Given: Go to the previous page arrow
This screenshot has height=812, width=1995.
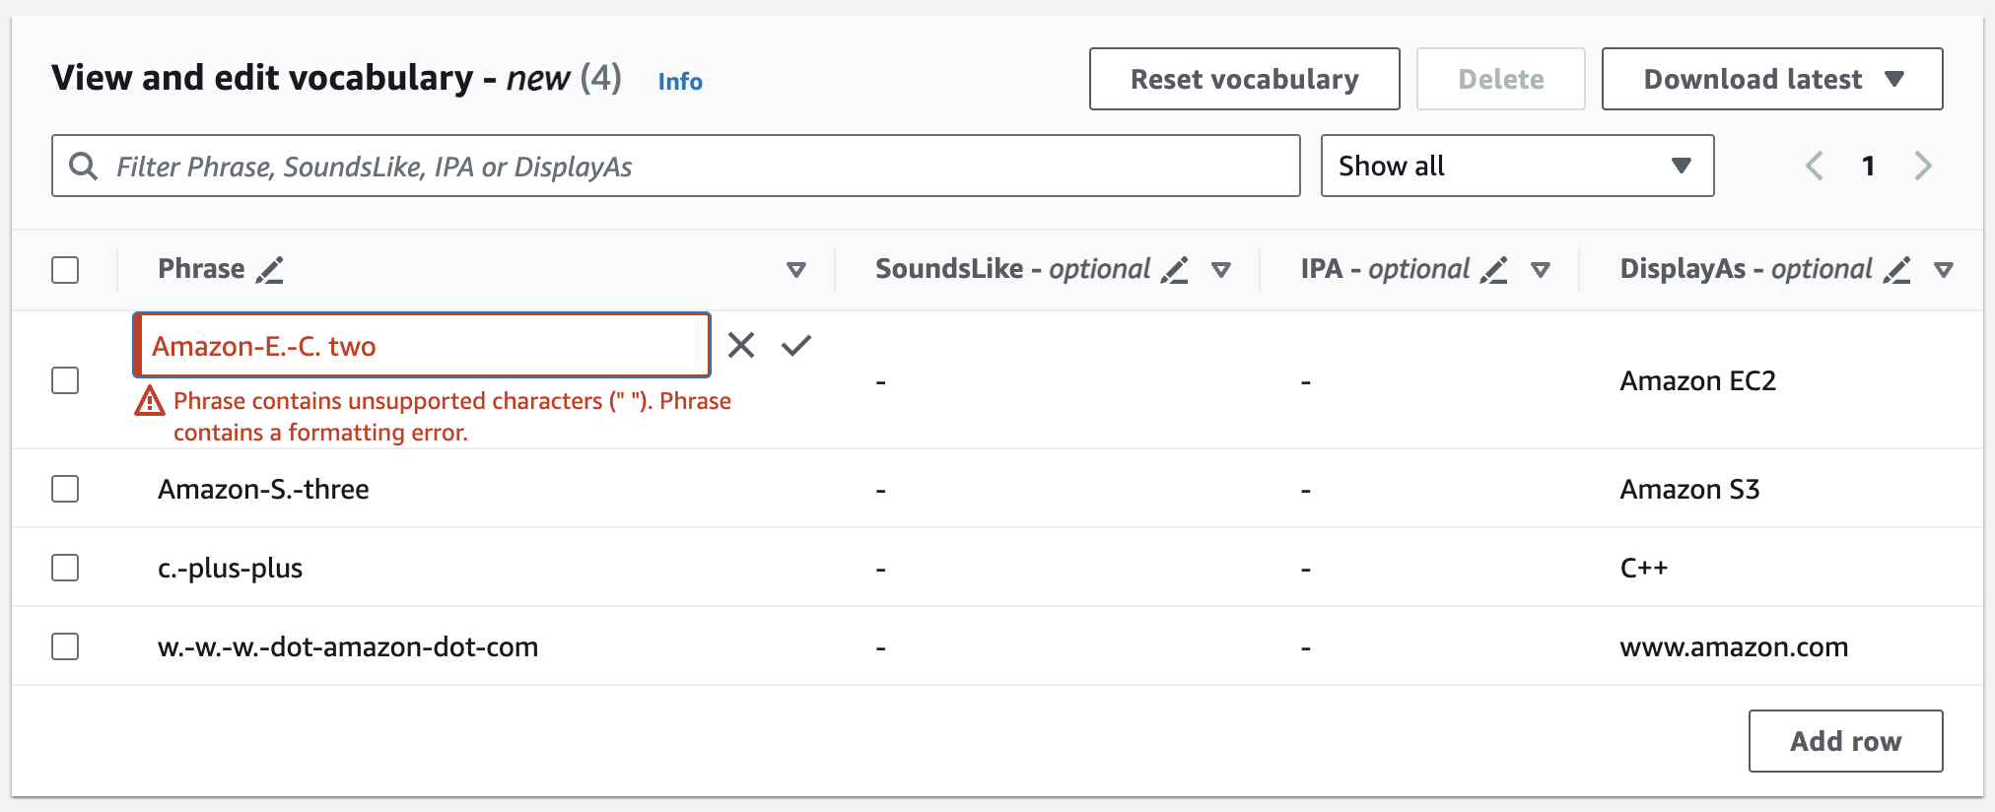Looking at the screenshot, I should click(1814, 166).
